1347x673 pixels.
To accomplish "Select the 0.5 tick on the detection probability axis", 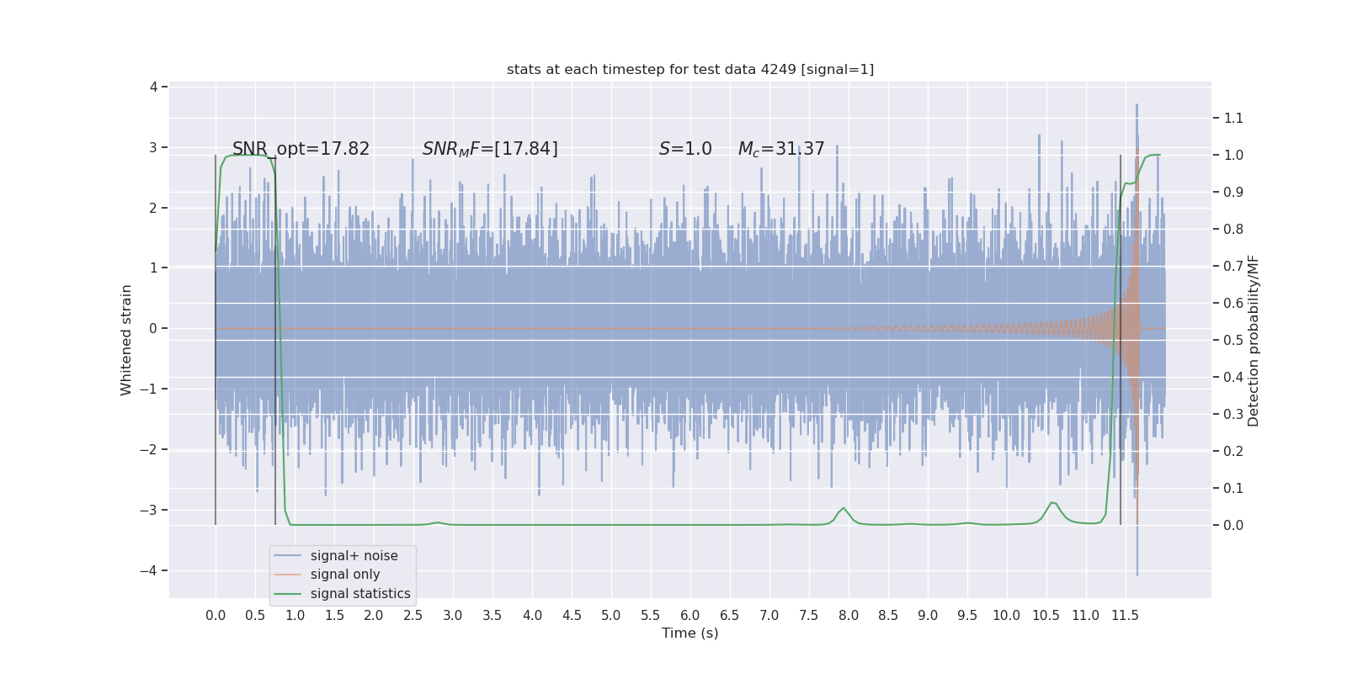I will tap(1233, 340).
